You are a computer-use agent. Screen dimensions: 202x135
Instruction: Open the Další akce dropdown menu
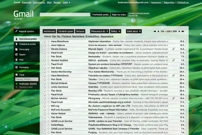pyautogui.click(x=133, y=31)
